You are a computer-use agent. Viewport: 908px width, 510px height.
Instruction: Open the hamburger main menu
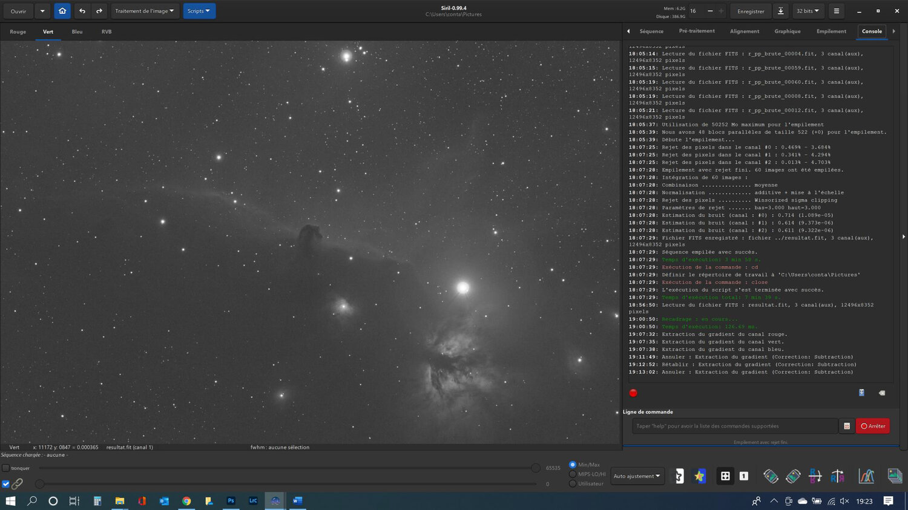coord(837,11)
